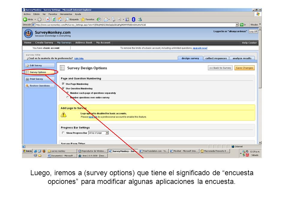Click the mail envelope icon in toolbar
288x216 pixels.
pyautogui.click(x=106, y=19)
